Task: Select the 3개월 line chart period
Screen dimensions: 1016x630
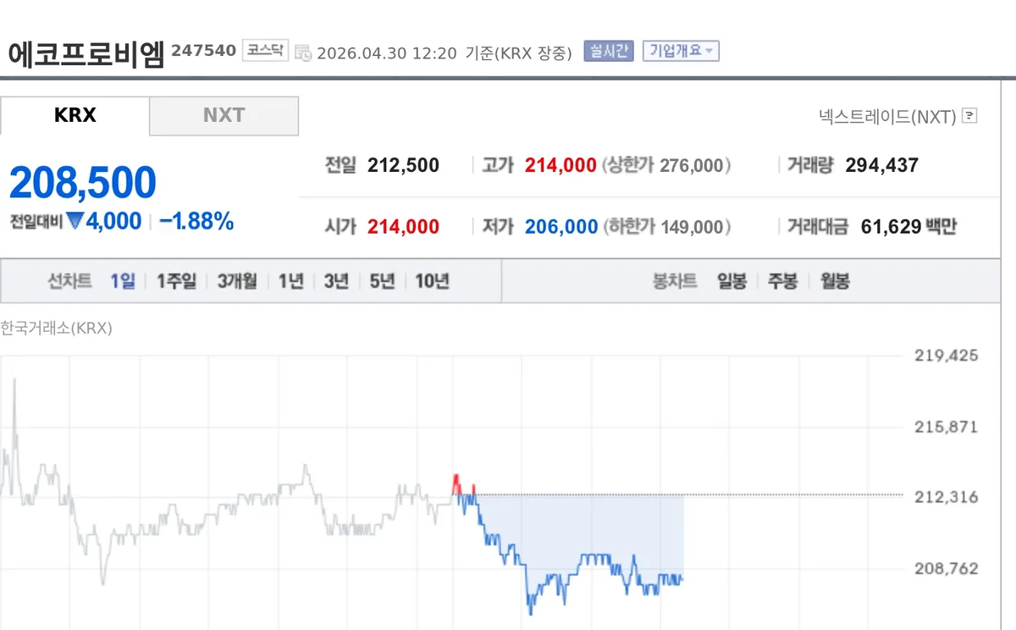Action: [x=237, y=281]
